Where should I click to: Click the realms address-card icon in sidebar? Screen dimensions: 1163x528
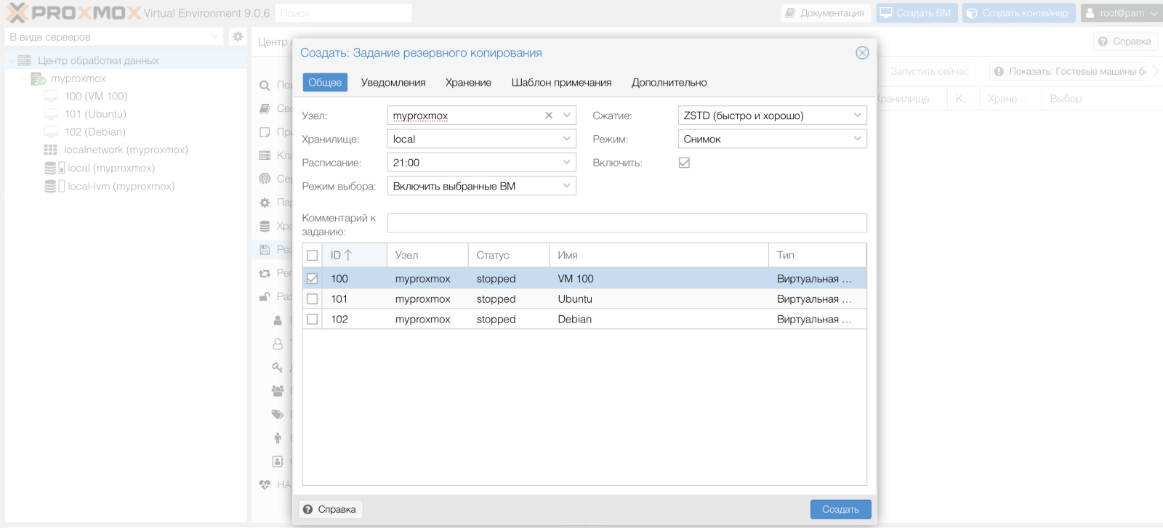(x=278, y=461)
